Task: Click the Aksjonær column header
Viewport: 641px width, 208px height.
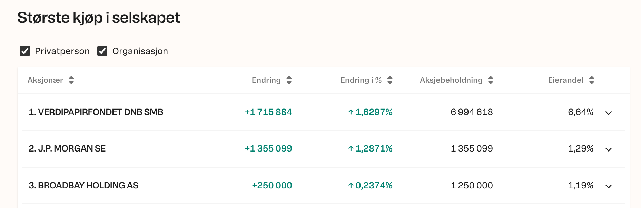Action: tap(45, 80)
